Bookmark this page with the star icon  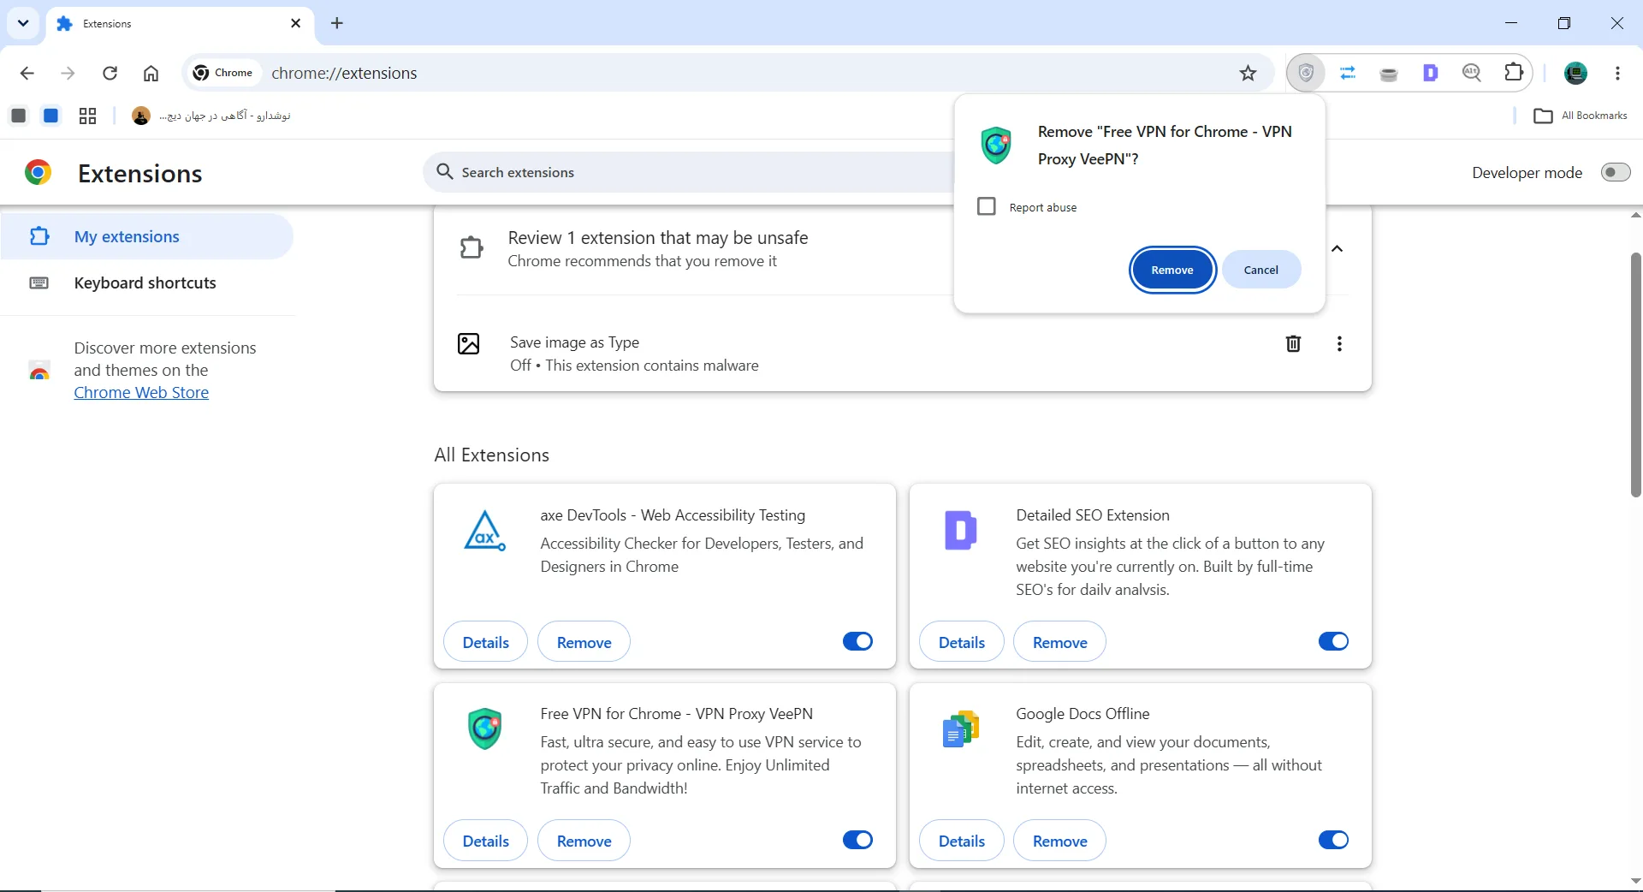tap(1249, 73)
